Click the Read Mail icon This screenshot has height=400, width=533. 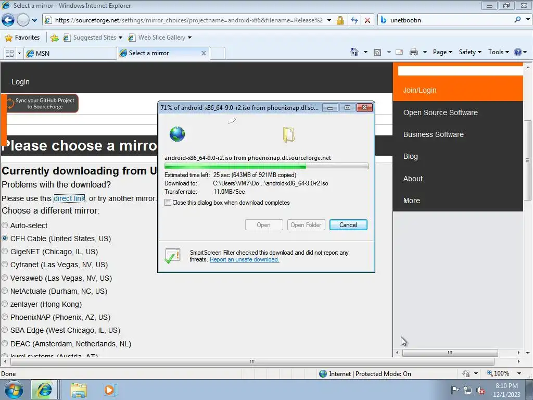tap(399, 52)
